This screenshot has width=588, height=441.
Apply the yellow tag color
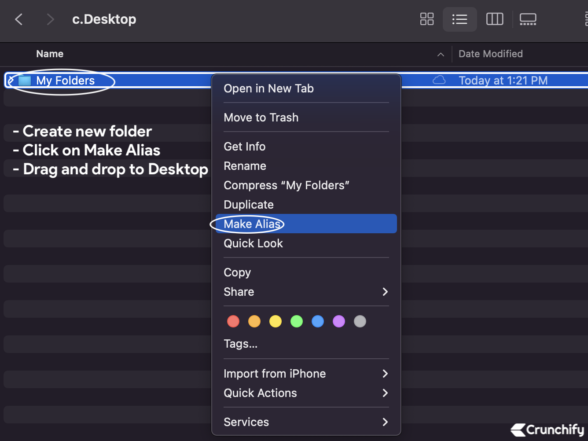coord(276,321)
